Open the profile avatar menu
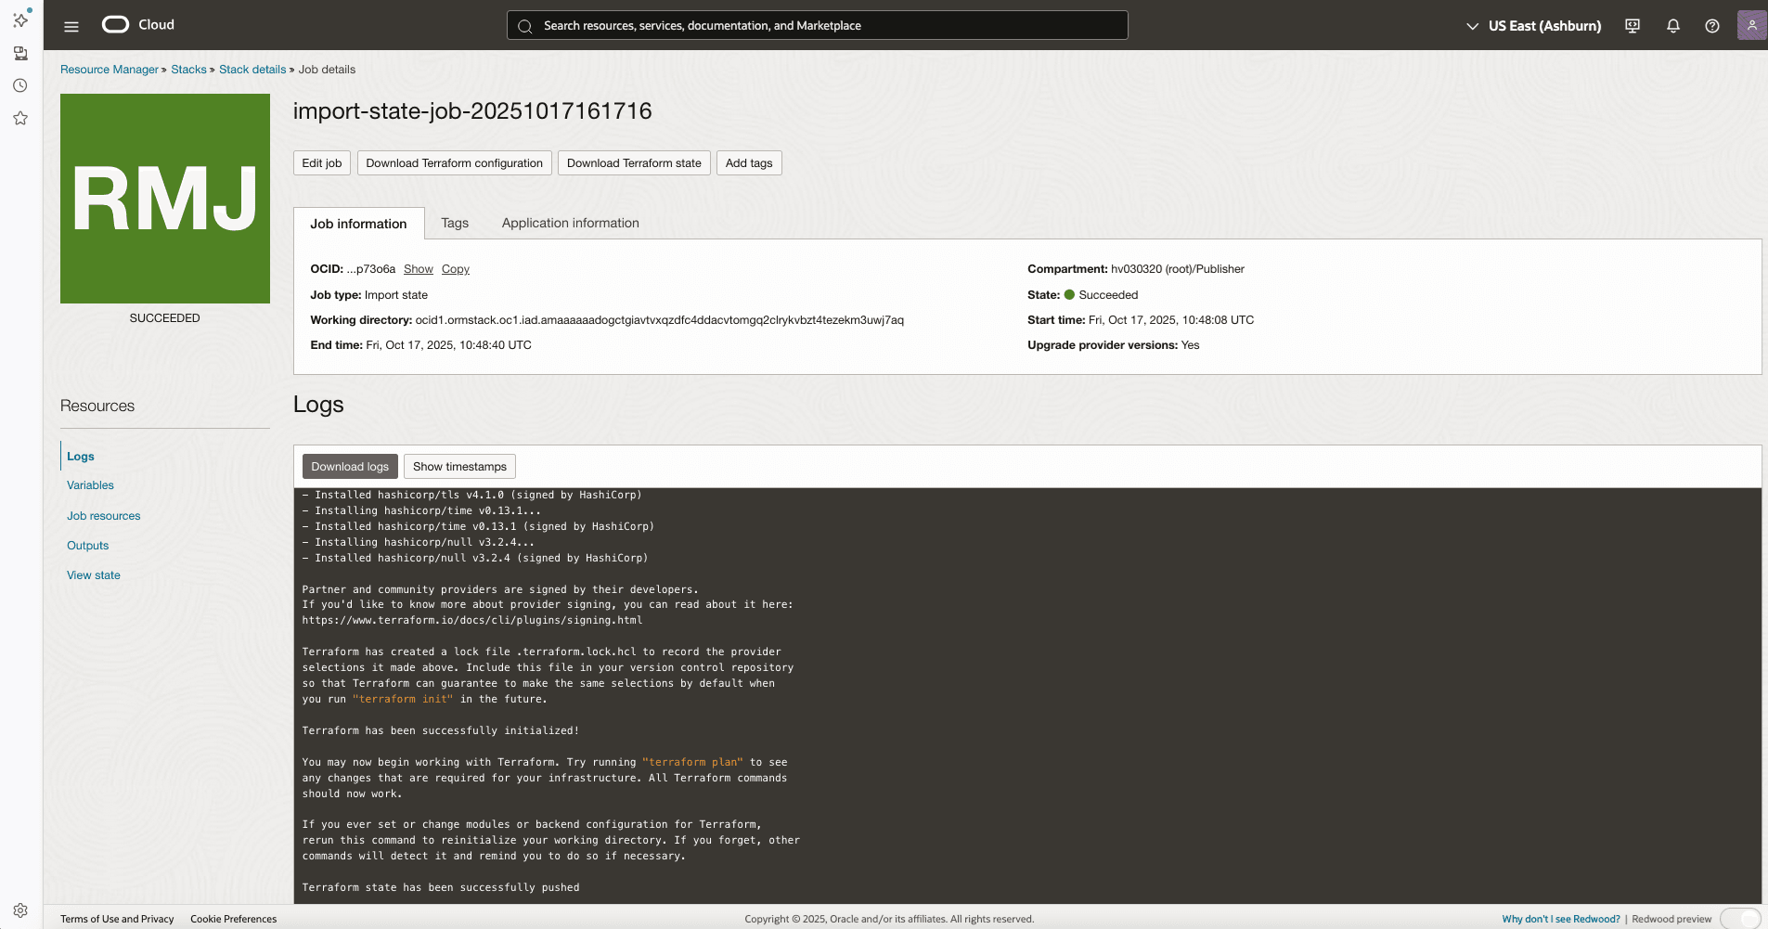This screenshot has width=1768, height=929. 1751,25
